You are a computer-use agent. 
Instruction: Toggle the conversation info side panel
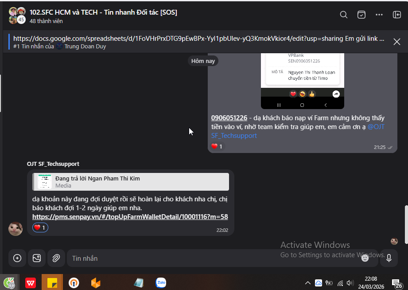click(x=397, y=15)
